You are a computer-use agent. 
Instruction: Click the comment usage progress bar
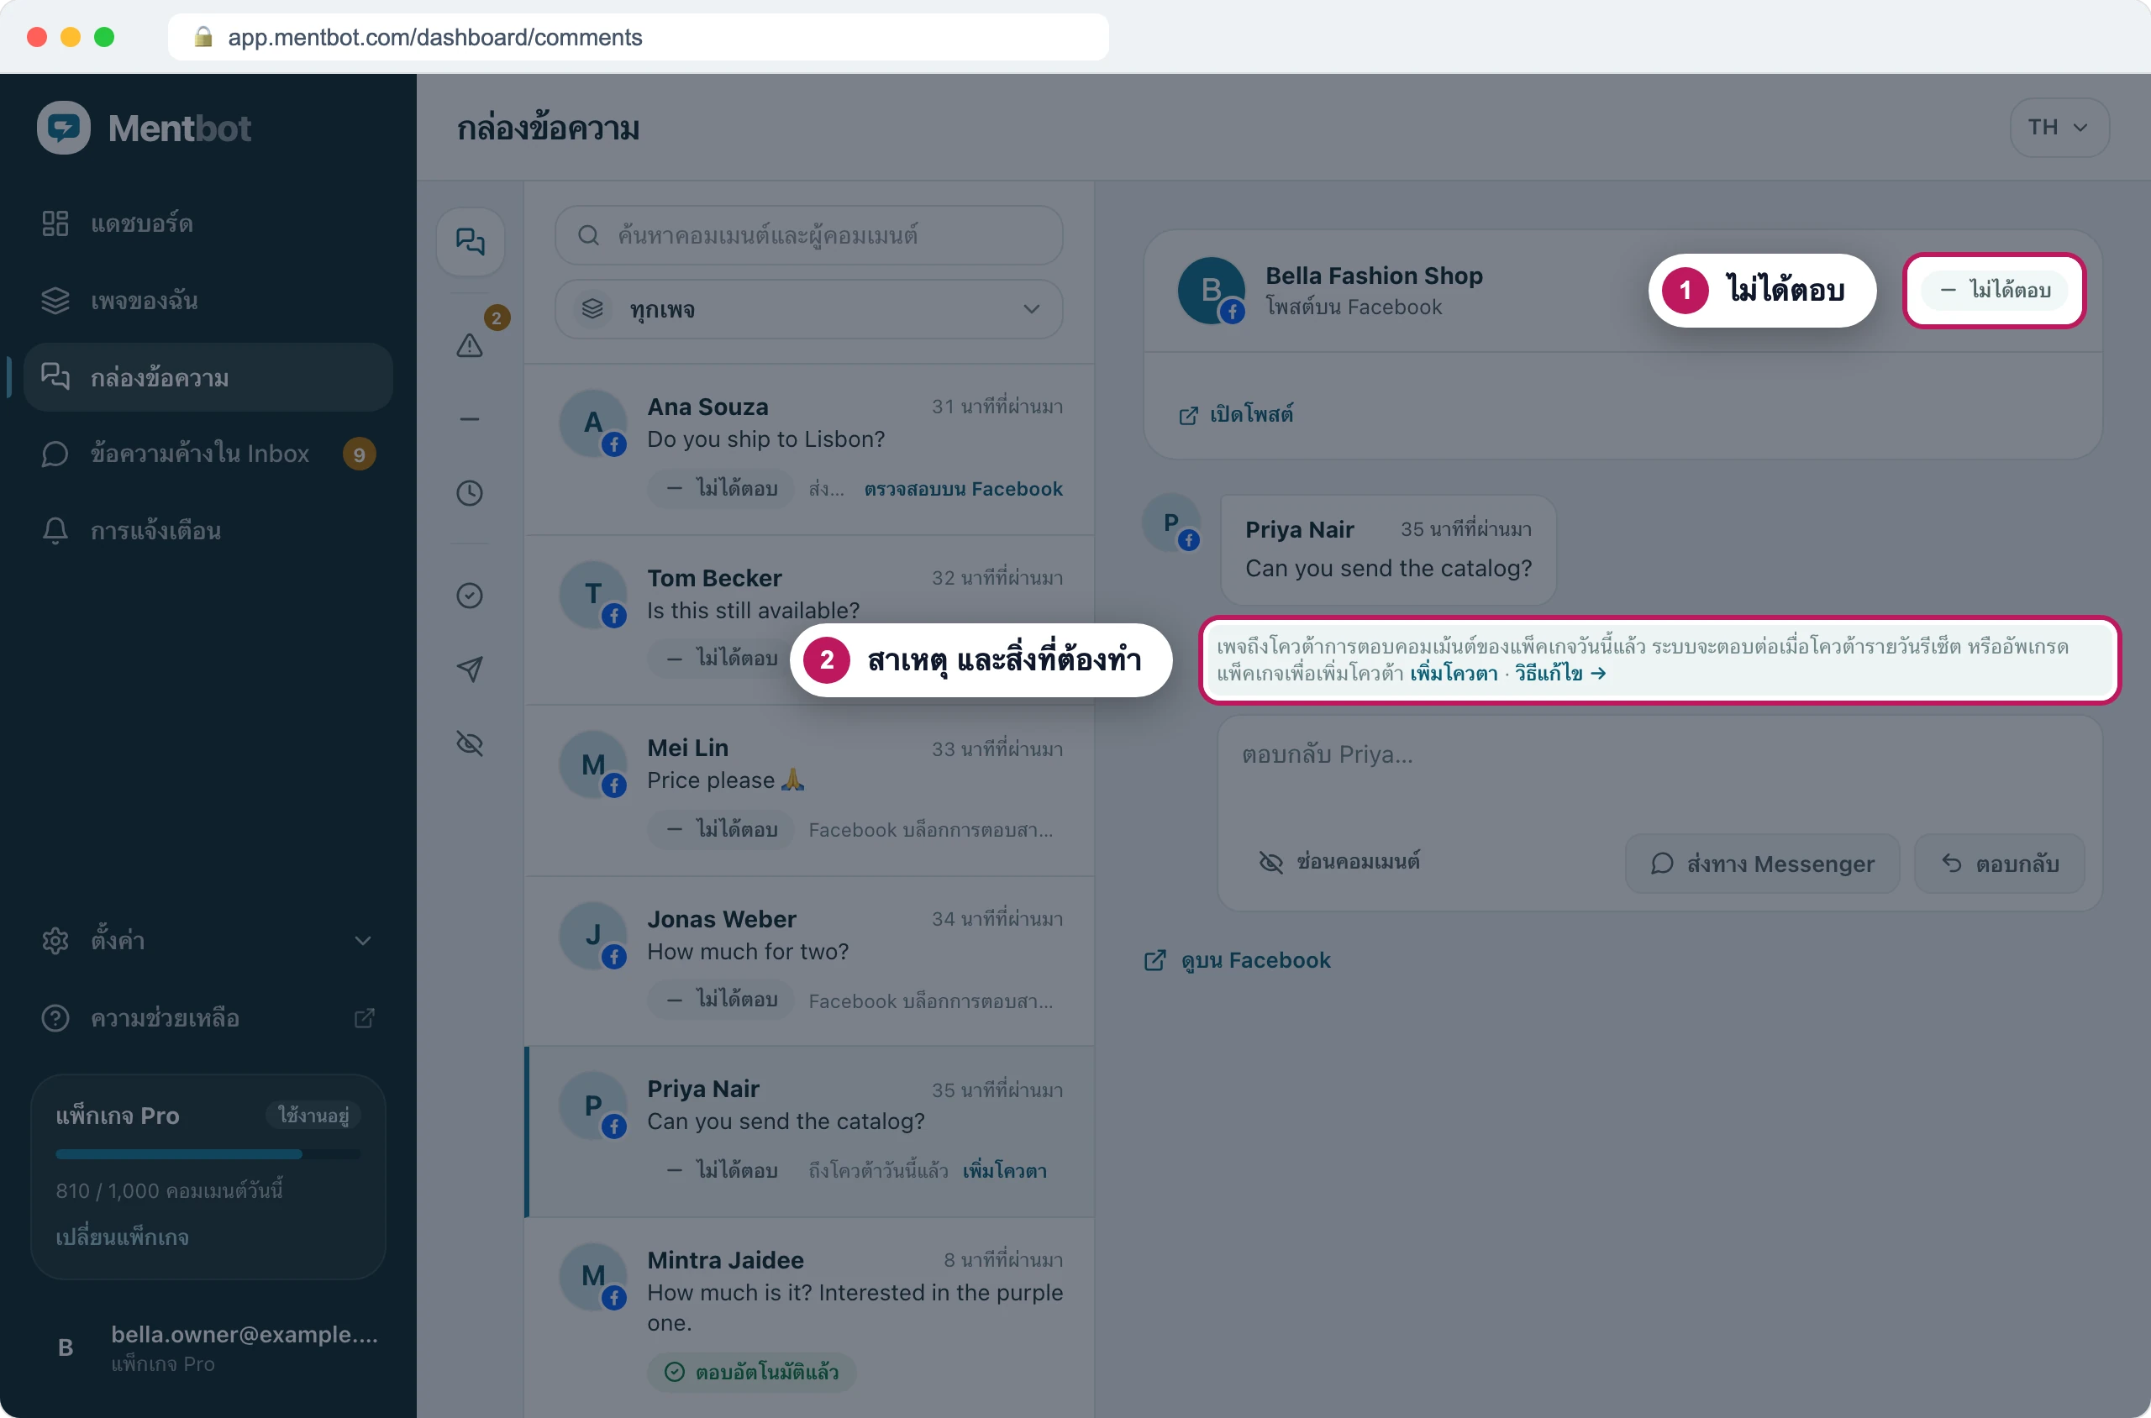pyautogui.click(x=208, y=1154)
